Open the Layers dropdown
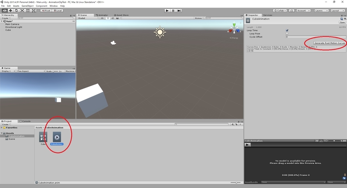This screenshot has width=347, height=188. 321,11
